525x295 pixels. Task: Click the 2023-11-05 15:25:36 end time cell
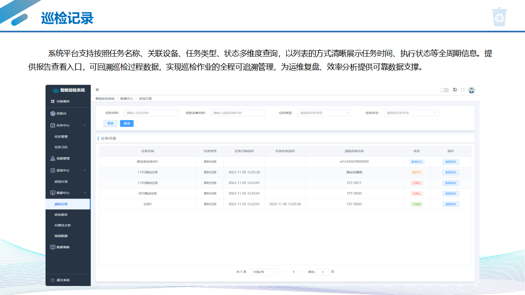tap(285, 204)
